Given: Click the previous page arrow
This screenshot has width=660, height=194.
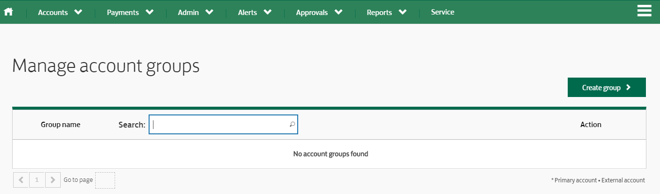Looking at the screenshot, I should (21, 180).
